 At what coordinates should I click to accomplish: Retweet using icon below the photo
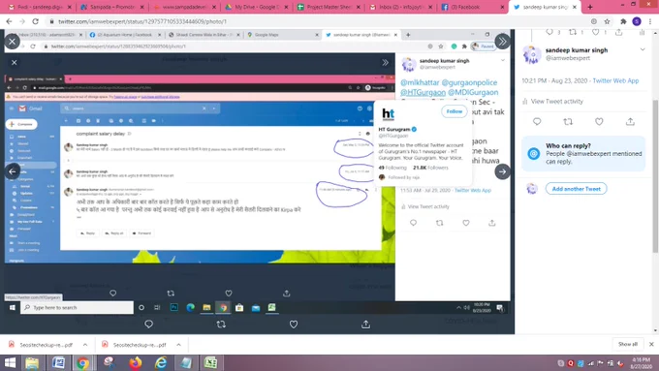[x=221, y=324]
